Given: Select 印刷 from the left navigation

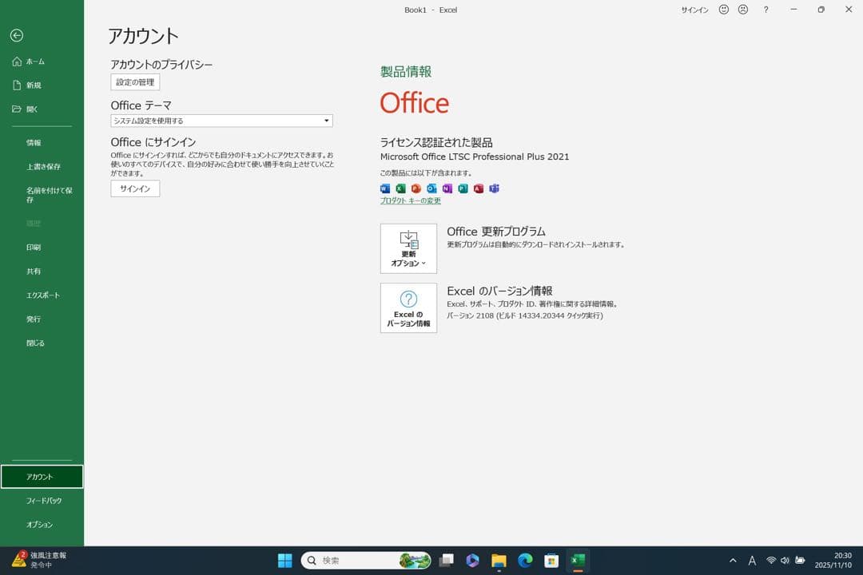Looking at the screenshot, I should tap(34, 247).
